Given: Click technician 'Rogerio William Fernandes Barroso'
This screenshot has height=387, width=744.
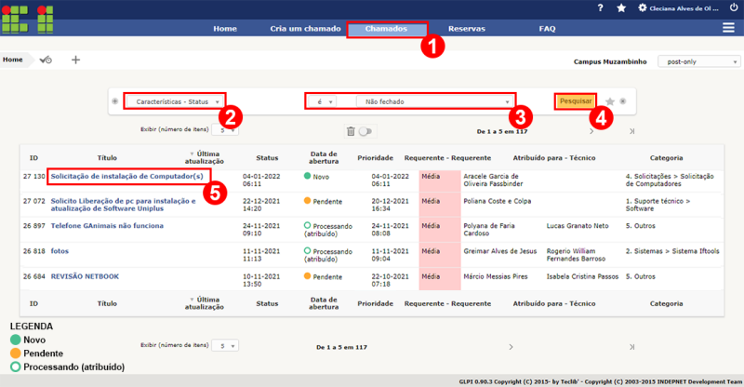Looking at the screenshot, I should pyautogui.click(x=576, y=255).
